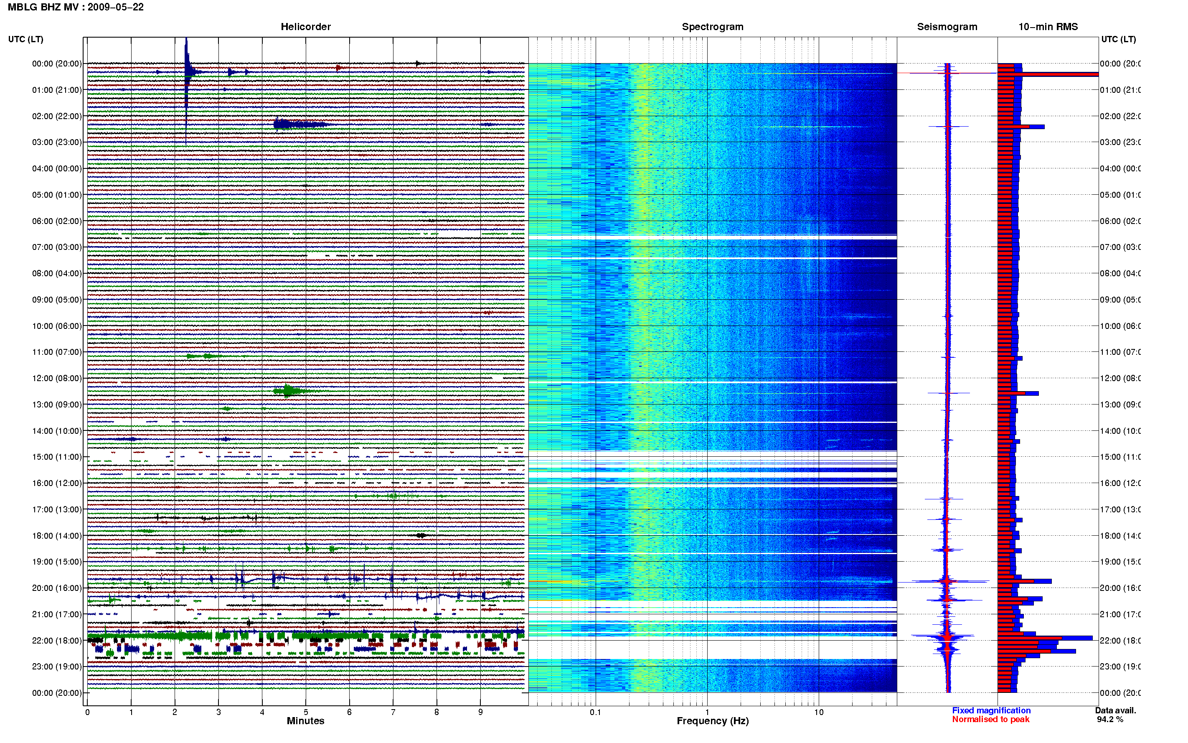Click the 'Data avail.' label
The image size is (1188, 743).
[1115, 710]
